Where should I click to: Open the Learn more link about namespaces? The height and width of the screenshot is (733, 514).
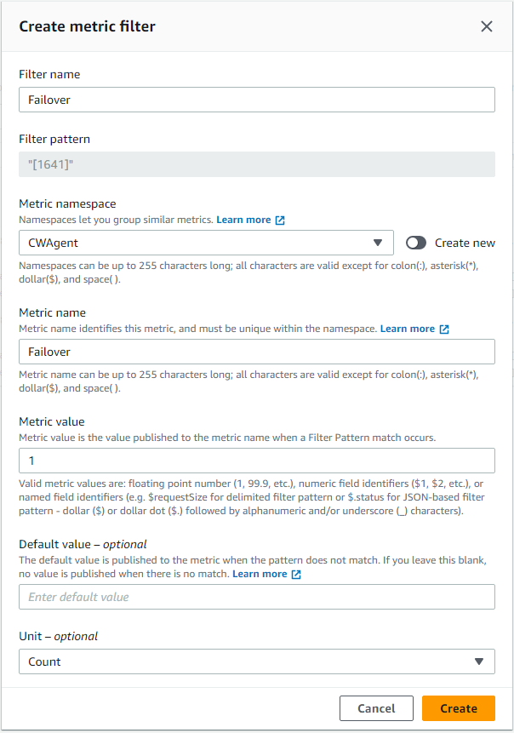pyautogui.click(x=244, y=220)
